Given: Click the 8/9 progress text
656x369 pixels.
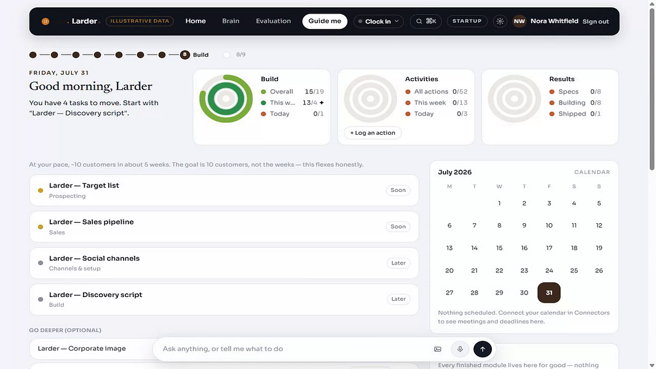Looking at the screenshot, I should click(x=240, y=54).
